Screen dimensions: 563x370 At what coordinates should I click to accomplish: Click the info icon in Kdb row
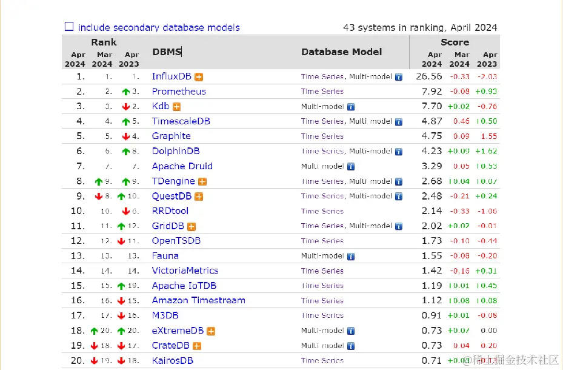click(x=351, y=107)
